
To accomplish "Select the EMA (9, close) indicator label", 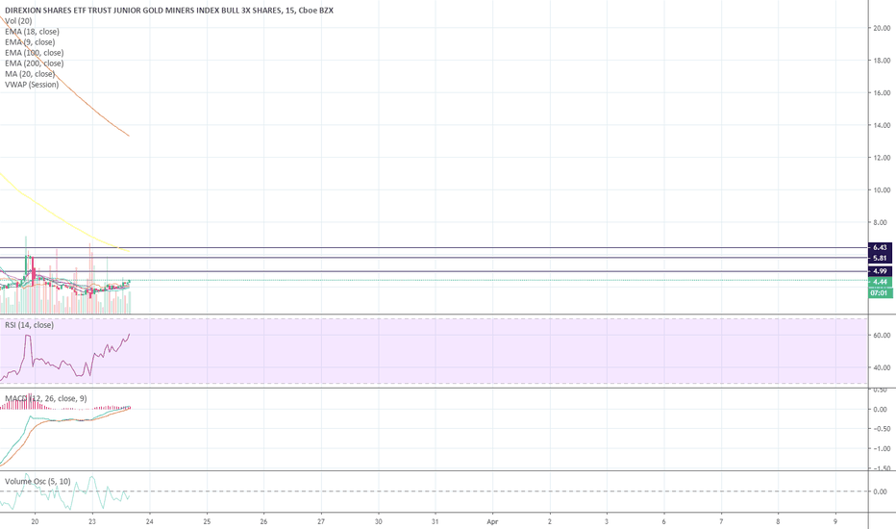I will point(30,42).
